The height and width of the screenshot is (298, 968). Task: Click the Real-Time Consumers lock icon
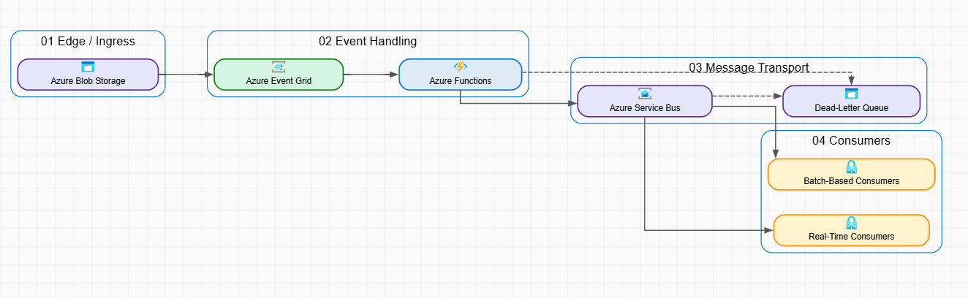pyautogui.click(x=851, y=223)
